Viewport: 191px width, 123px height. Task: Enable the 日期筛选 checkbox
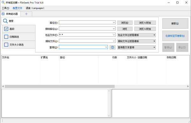(6, 37)
